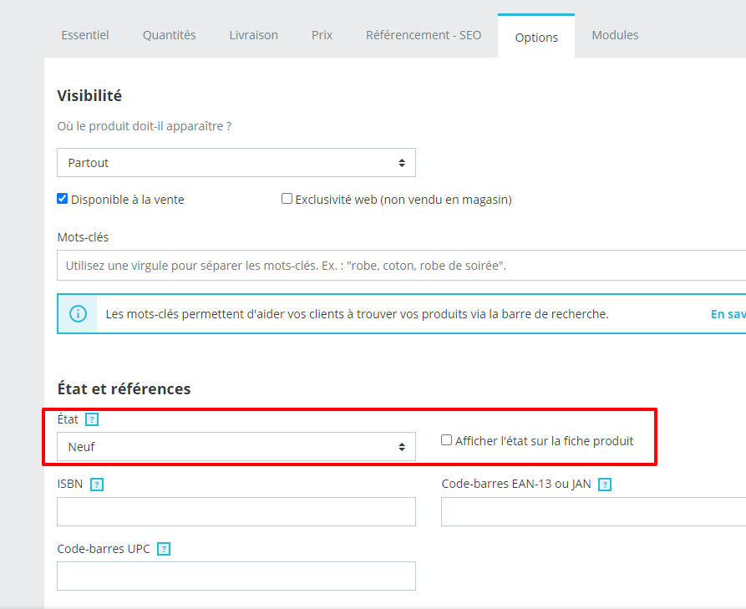
Task: Open the Quantités tab
Action: coord(170,35)
